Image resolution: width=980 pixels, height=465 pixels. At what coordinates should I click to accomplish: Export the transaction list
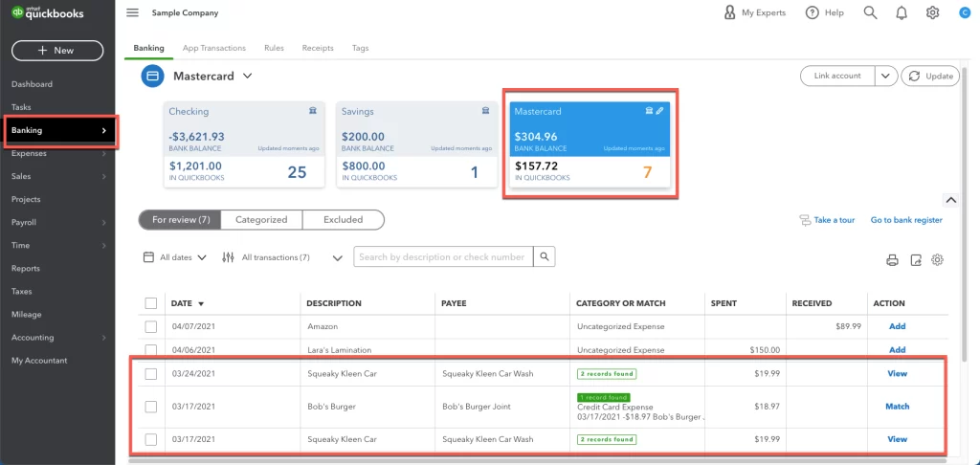tap(916, 260)
